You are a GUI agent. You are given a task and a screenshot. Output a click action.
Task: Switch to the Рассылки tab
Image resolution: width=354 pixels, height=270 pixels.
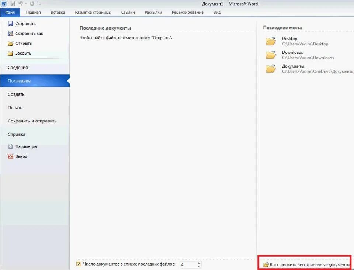point(153,13)
